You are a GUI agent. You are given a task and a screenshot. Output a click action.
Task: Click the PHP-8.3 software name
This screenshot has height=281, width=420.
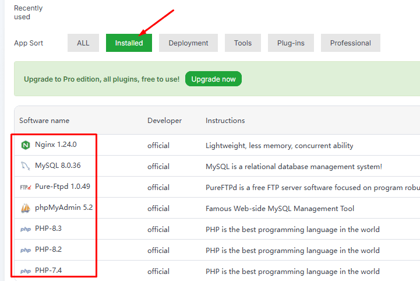tap(48, 229)
